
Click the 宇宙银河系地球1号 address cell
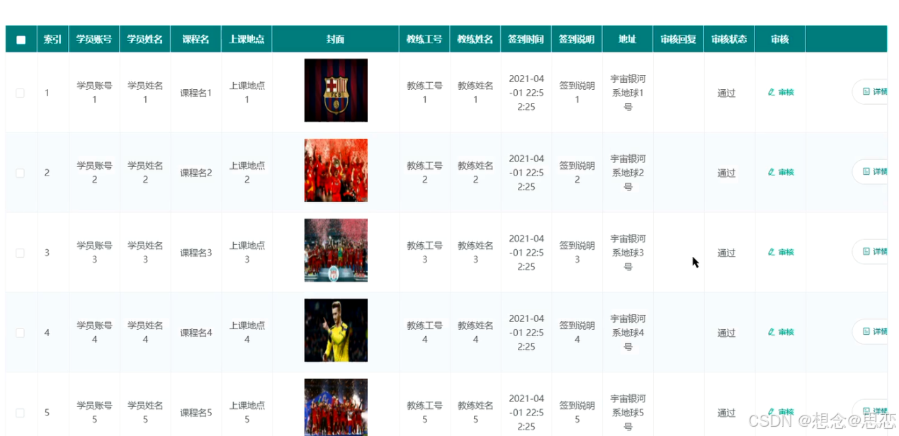[628, 93]
